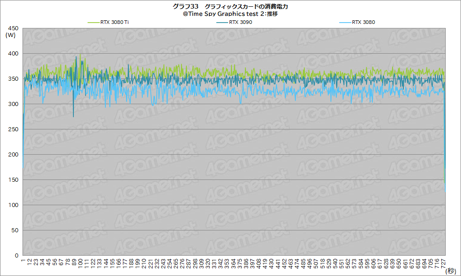Click the x-axis tick label 144
This screenshot has height=276, width=461.
click(x=106, y=263)
